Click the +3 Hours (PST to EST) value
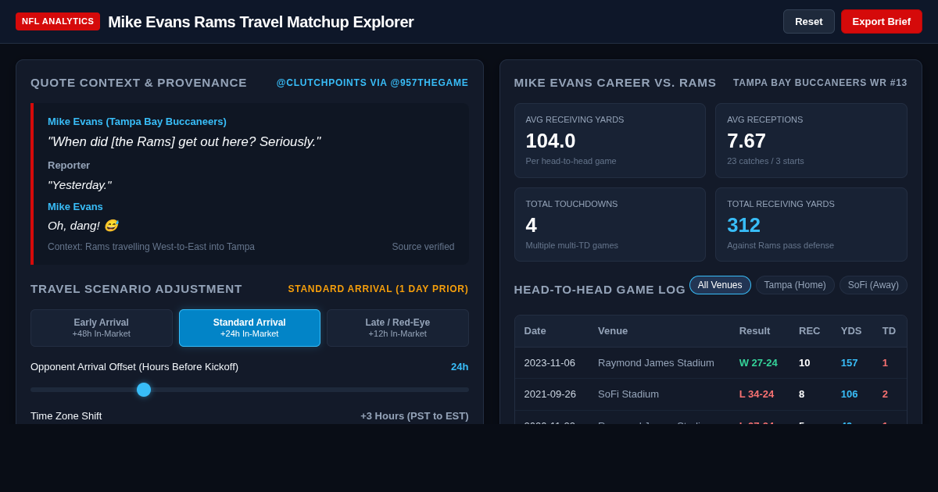Screen dimensions: 938x492 (x=414, y=416)
